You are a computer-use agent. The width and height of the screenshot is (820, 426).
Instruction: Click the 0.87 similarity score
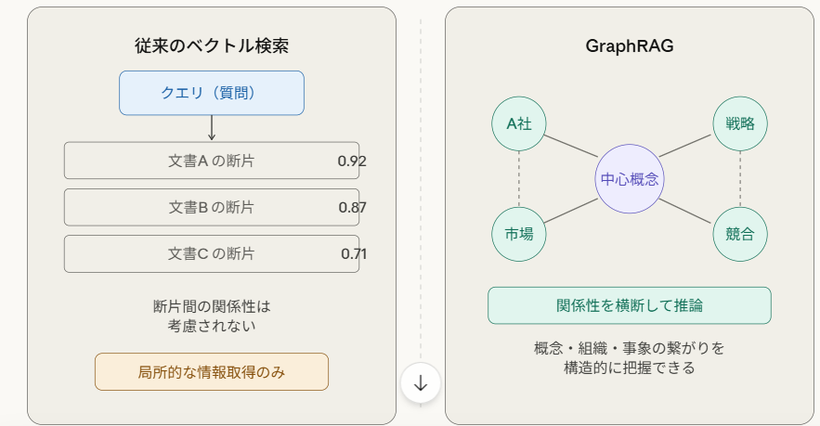coord(352,207)
